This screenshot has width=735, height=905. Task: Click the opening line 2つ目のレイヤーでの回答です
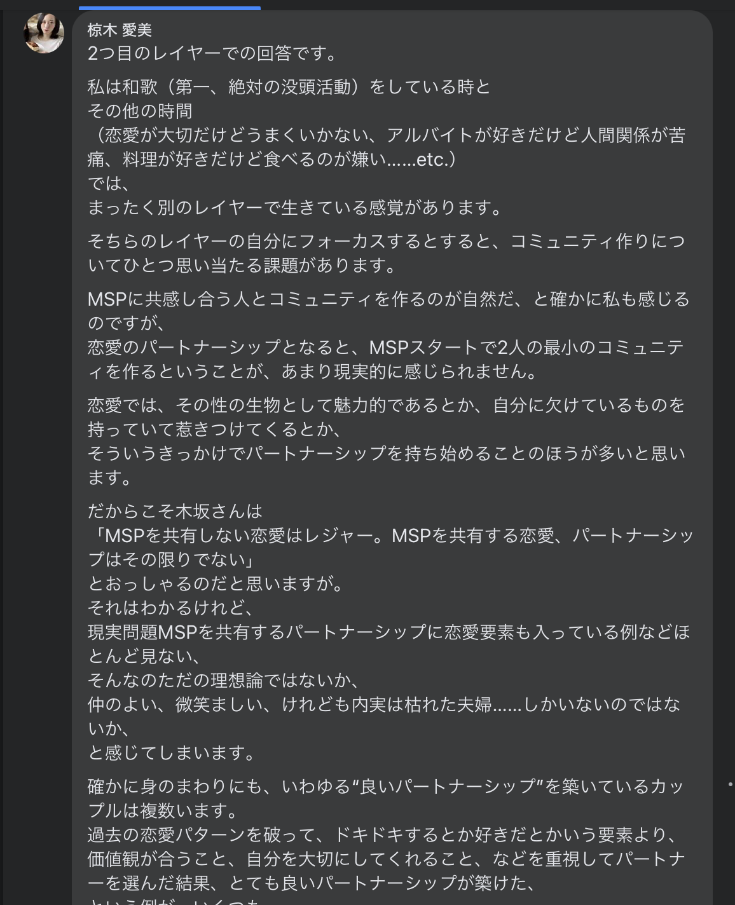click(214, 53)
